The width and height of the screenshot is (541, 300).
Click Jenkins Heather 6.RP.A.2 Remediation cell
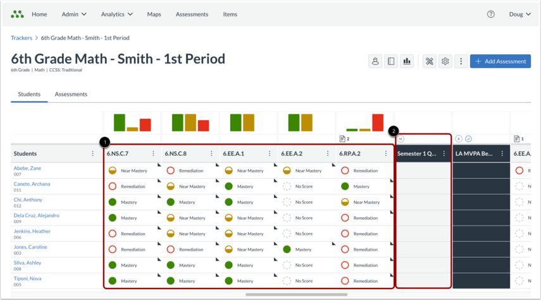(x=364, y=234)
